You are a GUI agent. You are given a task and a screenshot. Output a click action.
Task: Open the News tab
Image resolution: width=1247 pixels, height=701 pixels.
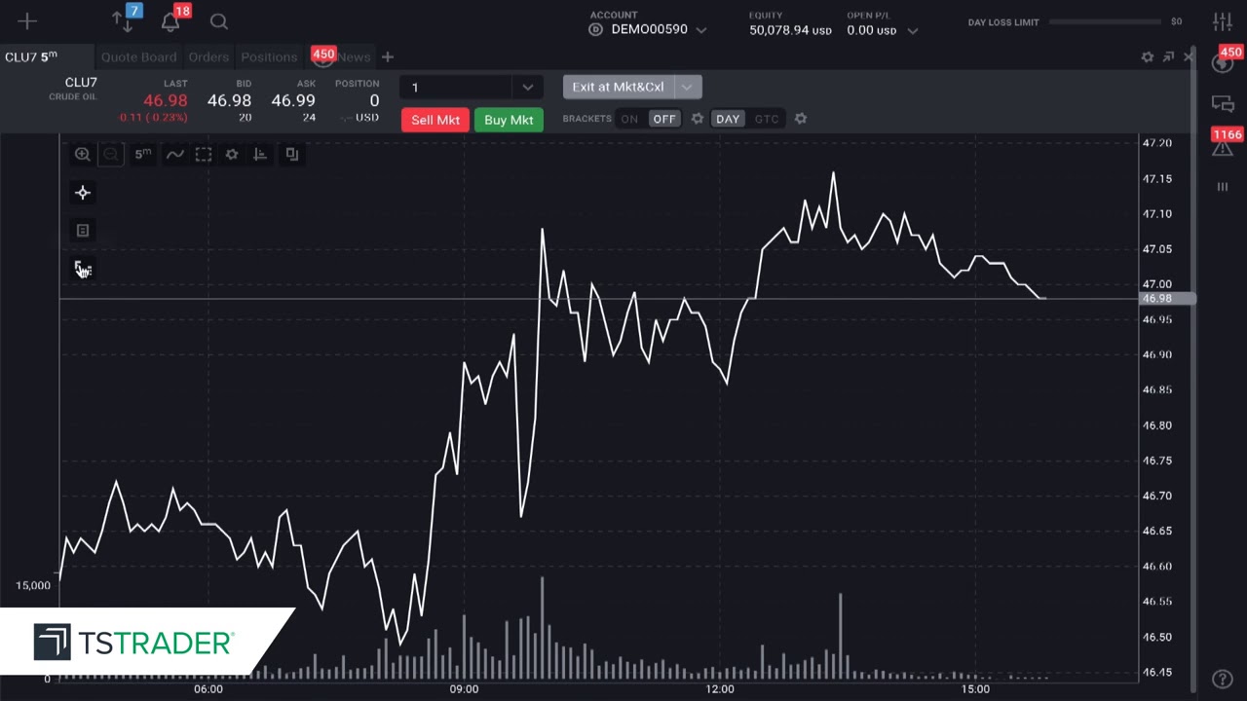(x=355, y=57)
